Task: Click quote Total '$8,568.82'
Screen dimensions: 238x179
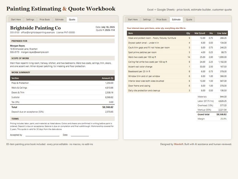Action: coord(108,107)
